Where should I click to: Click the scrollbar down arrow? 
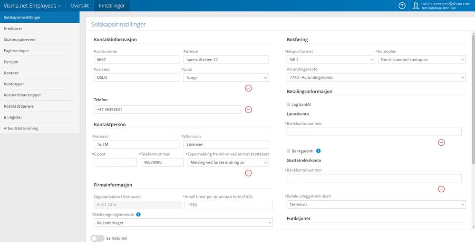(474, 227)
